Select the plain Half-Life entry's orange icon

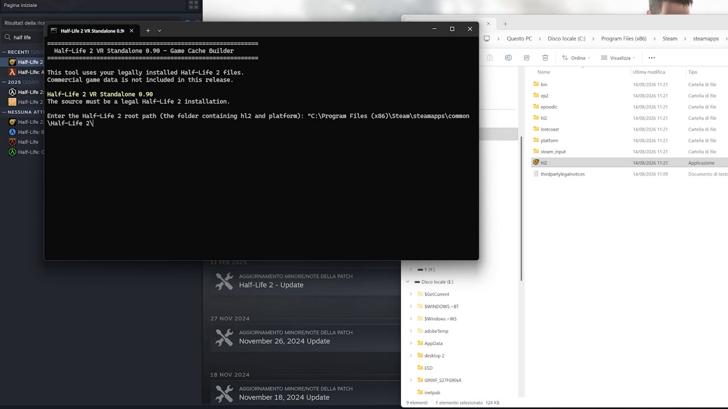coord(13,142)
